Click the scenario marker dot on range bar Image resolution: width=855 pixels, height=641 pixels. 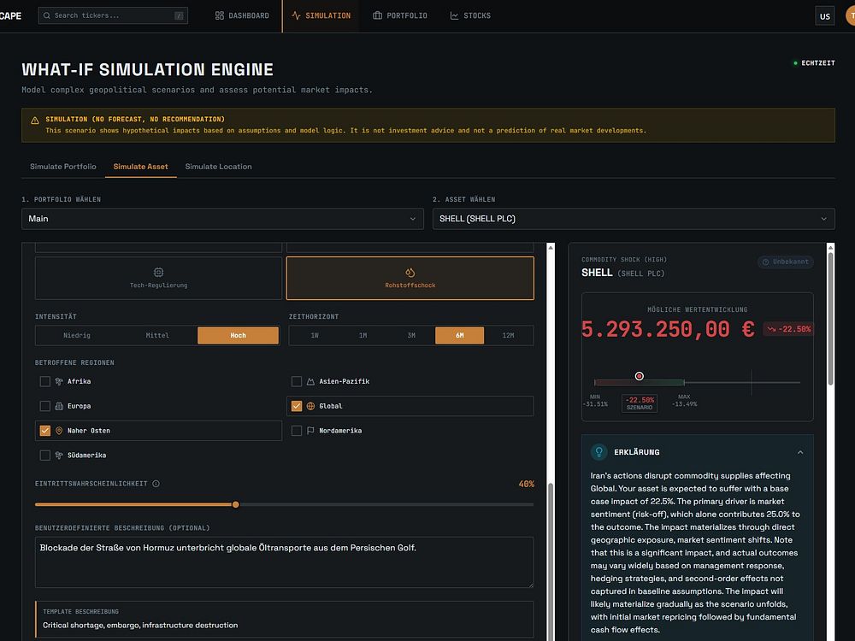(639, 376)
